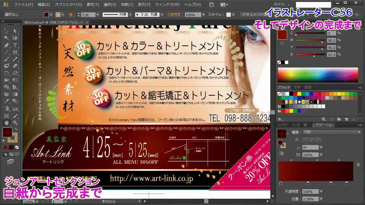Select the Gradient tool in toolbox
365x205 pixels.
pyautogui.click(x=15, y=94)
